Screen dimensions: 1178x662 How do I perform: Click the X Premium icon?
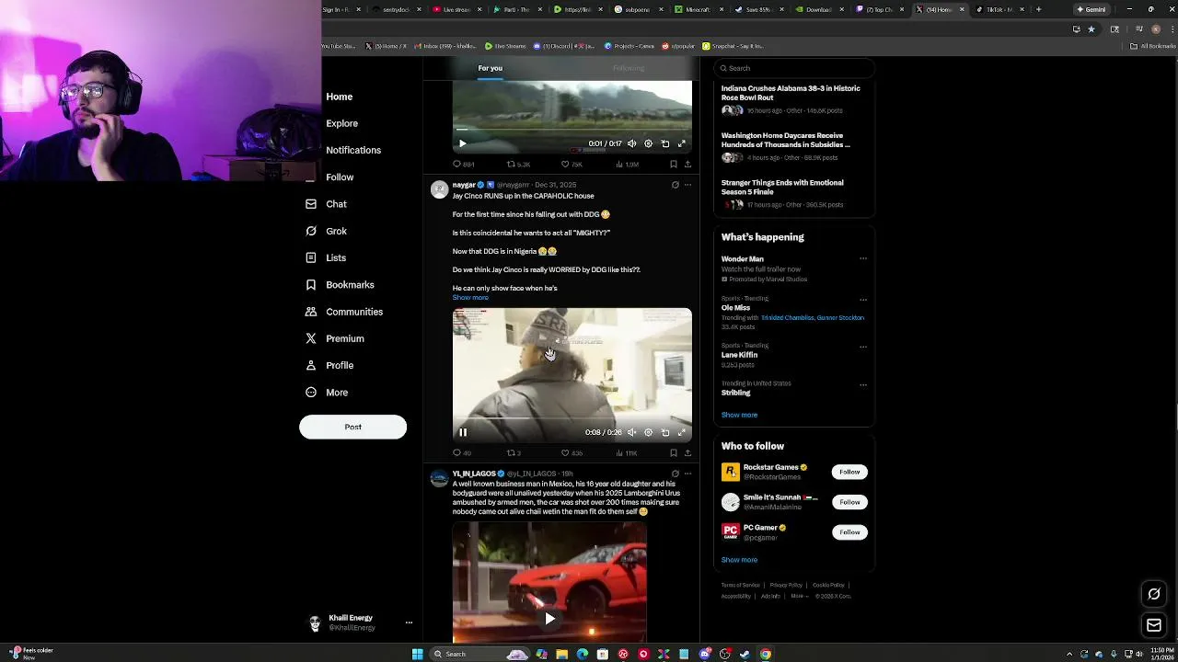311,338
